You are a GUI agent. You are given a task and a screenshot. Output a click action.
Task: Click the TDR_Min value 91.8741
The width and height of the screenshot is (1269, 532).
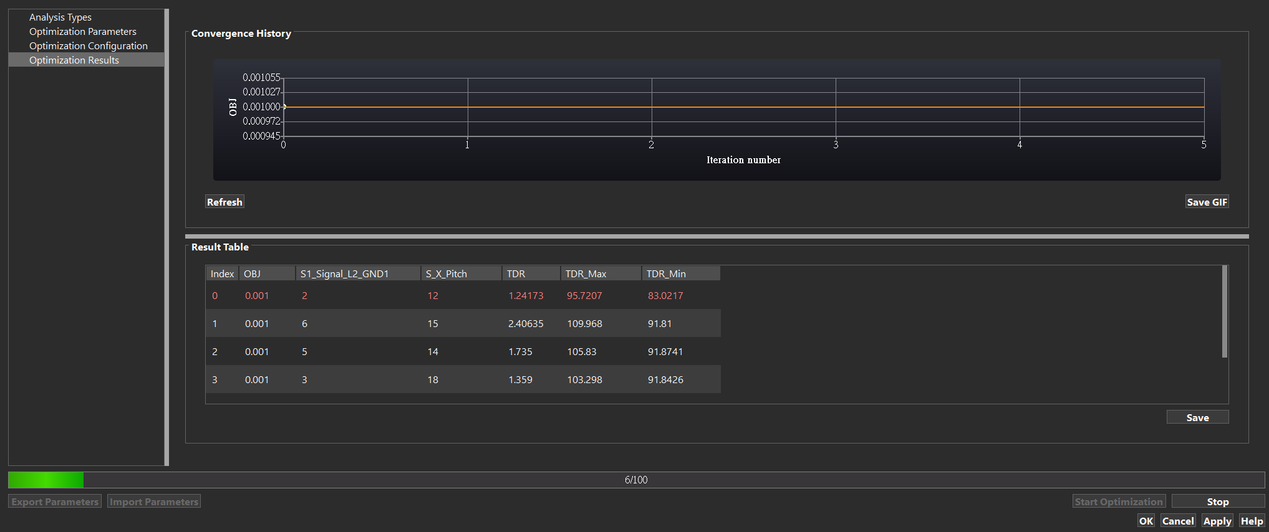click(665, 352)
